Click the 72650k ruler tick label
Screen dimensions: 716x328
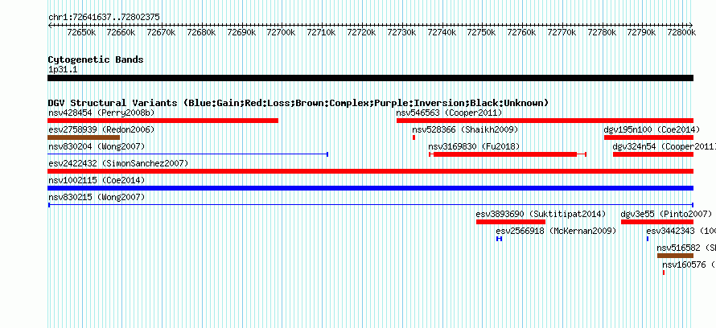coord(81,33)
